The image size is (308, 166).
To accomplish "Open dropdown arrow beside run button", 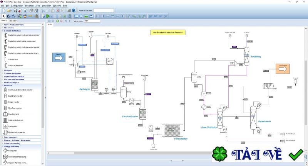I will pyautogui.click(x=52, y=16).
